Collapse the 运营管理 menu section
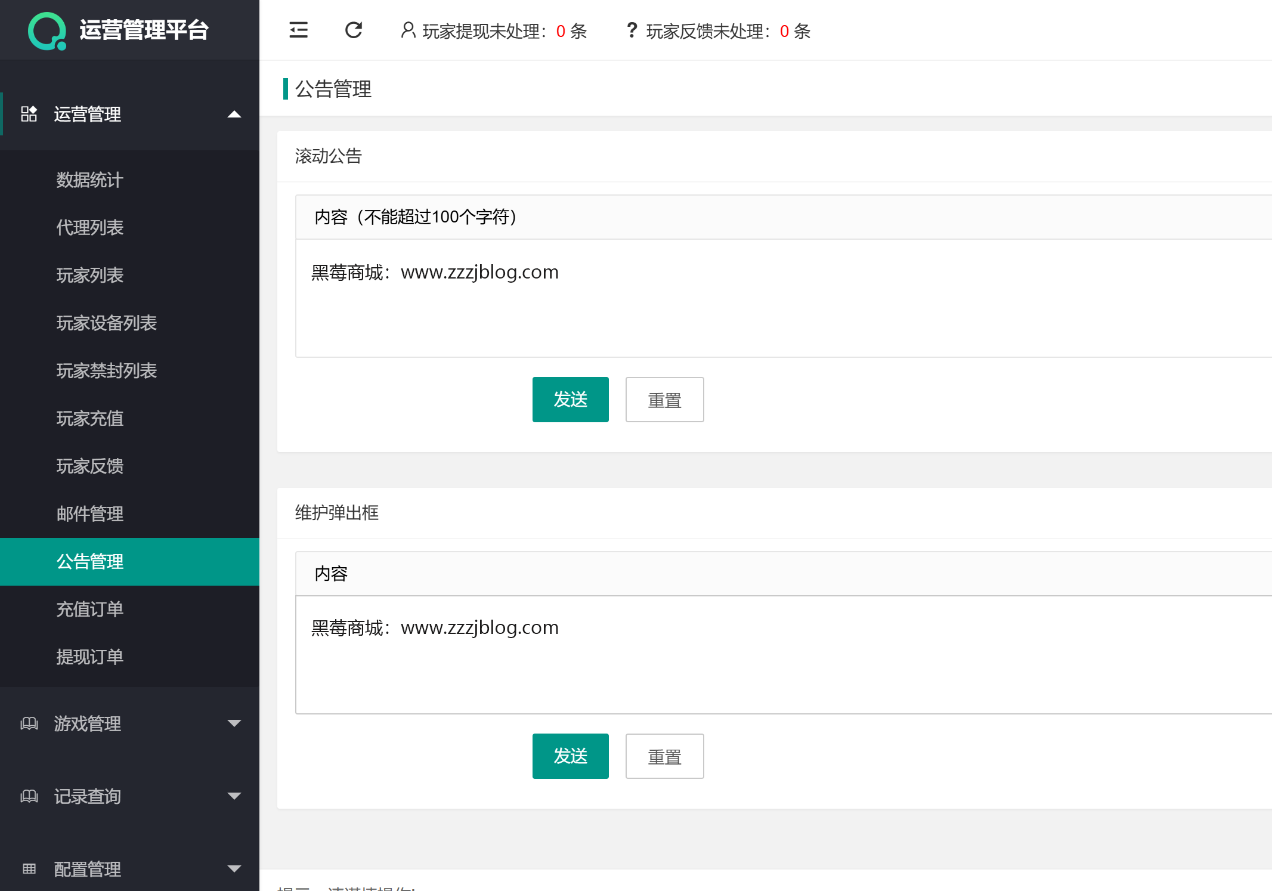Screen dimensions: 1272x891 pyautogui.click(x=235, y=114)
